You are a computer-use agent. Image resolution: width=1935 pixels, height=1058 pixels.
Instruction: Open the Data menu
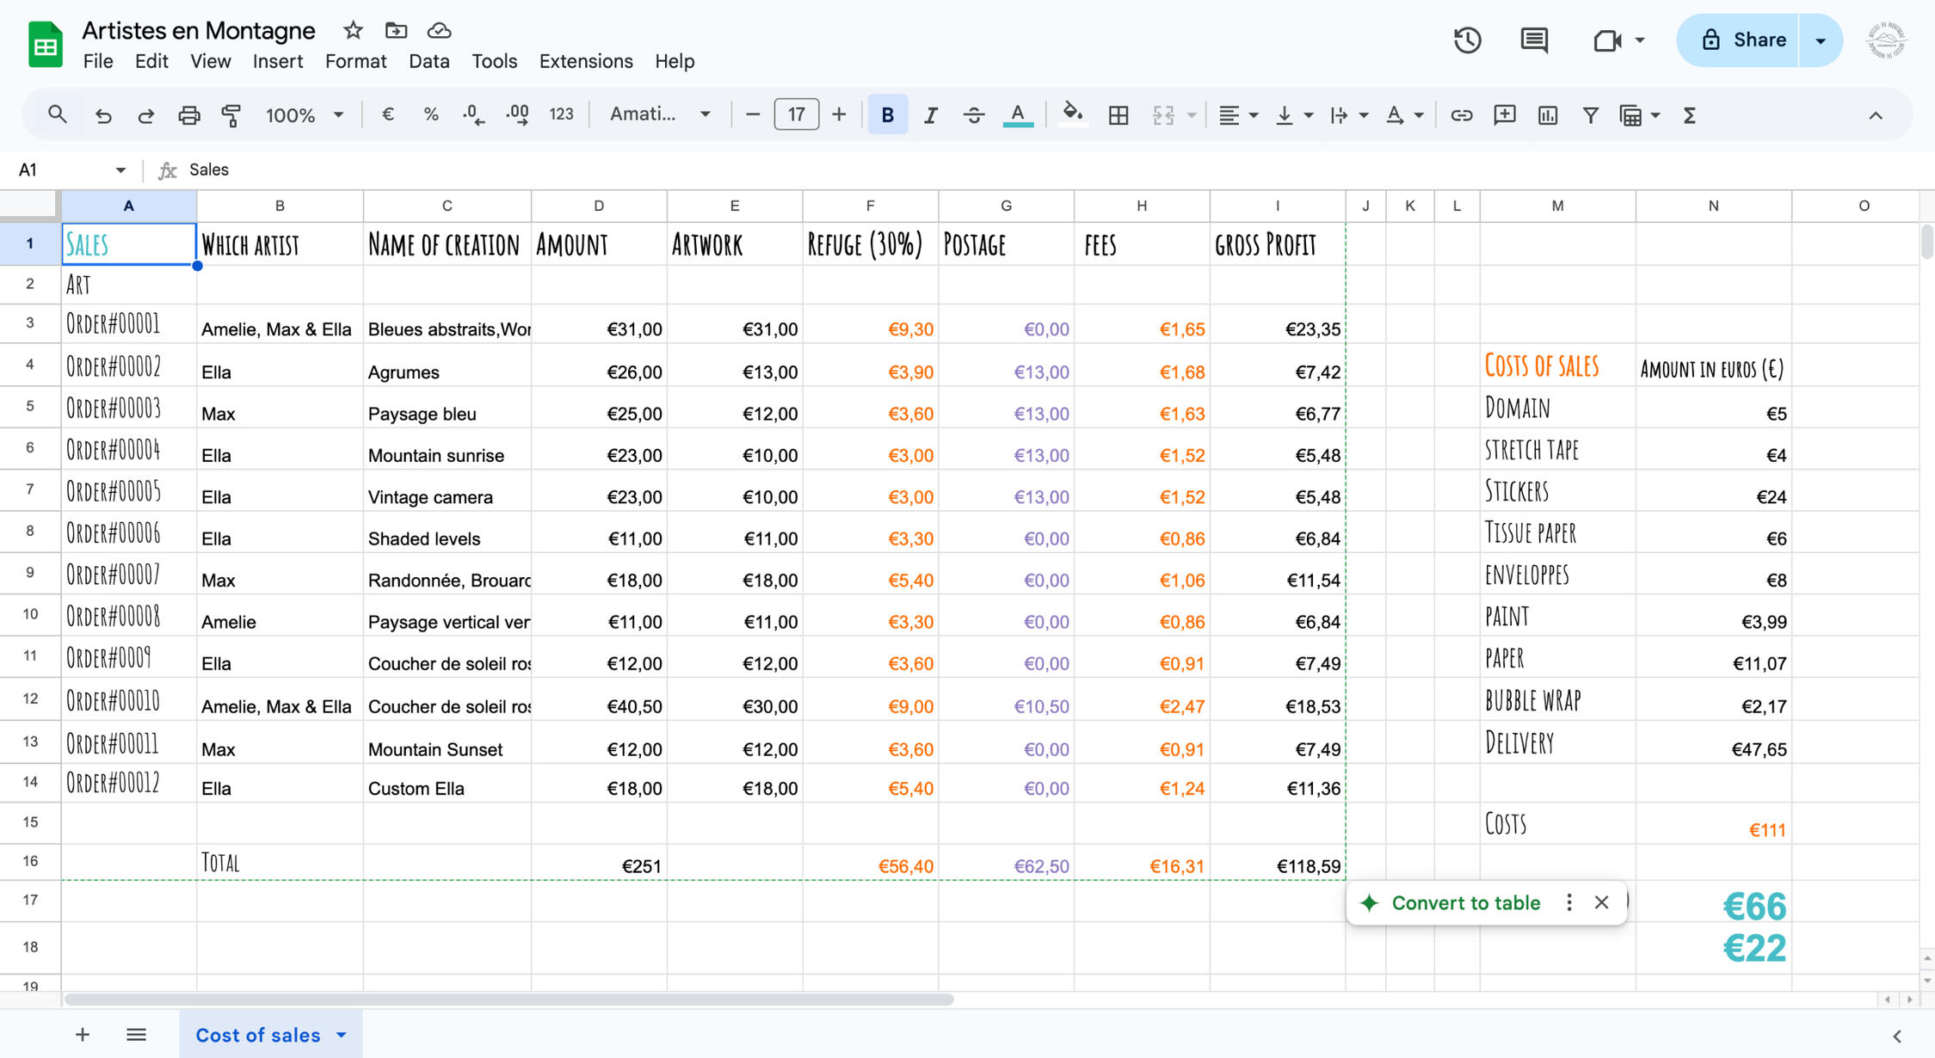[x=428, y=61]
